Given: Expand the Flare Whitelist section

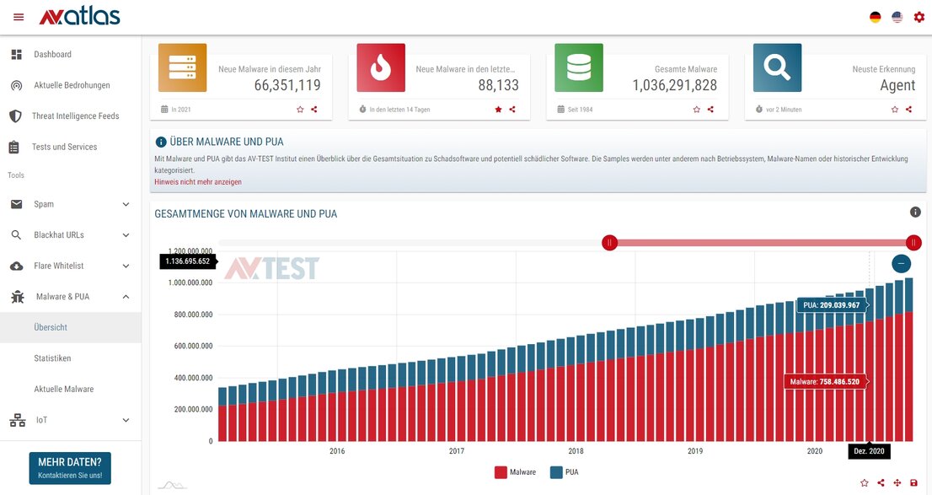Looking at the screenshot, I should (126, 266).
